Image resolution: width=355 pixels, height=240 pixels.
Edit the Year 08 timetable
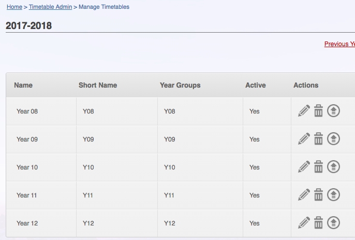pos(304,111)
